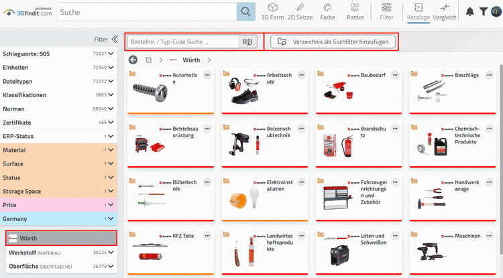Open Farbe color search
Viewport: 503px width, 278px height.
coord(327,12)
